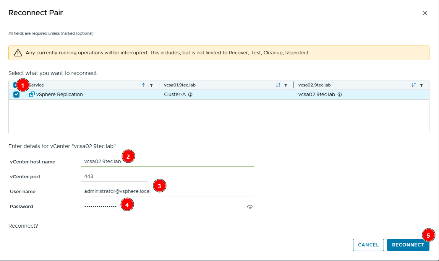Toggle the vSphere Replication row checkbox

[x=16, y=95]
